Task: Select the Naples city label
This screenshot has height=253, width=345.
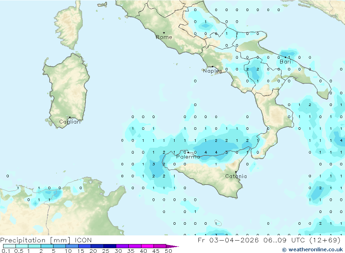Action: [213, 71]
